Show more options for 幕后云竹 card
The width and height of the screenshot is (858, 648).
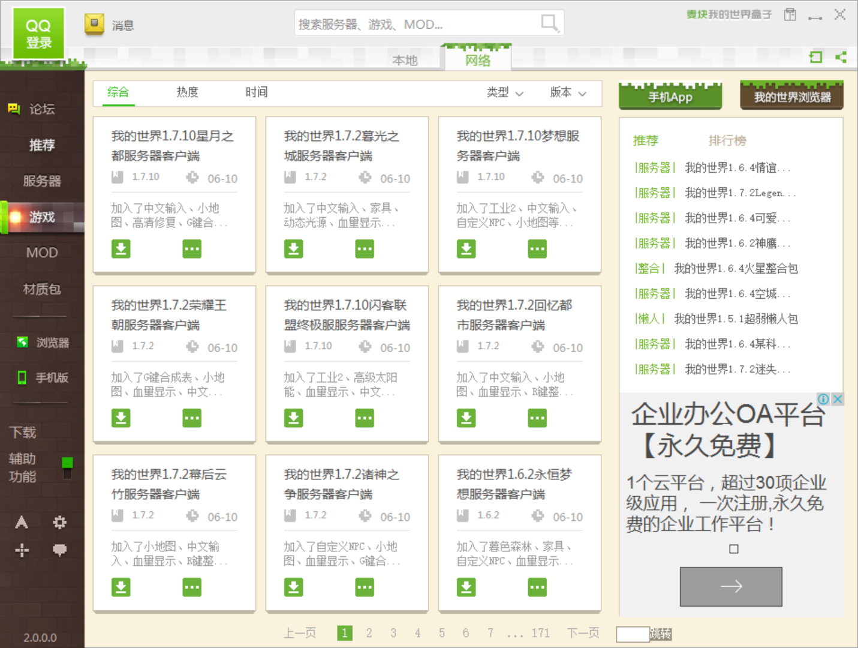[x=192, y=587]
